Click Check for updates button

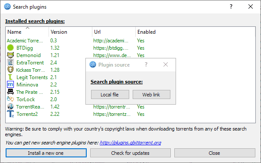tap(130, 153)
